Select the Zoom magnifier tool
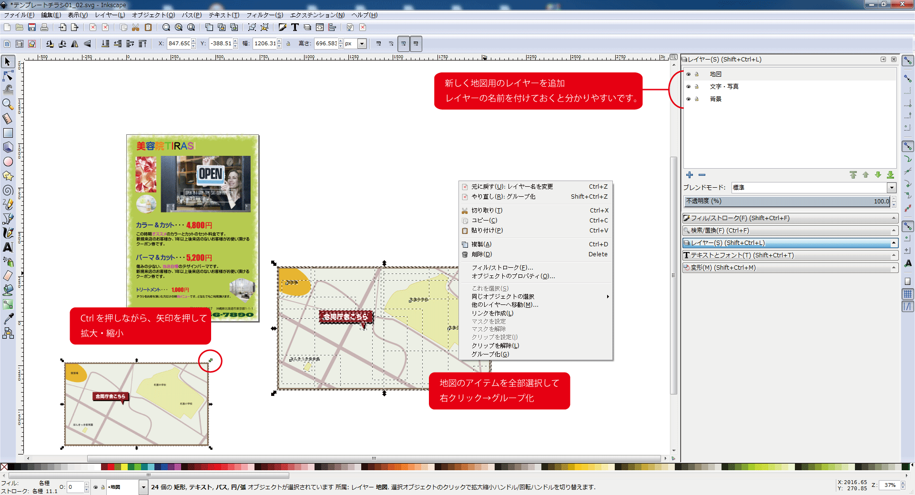This screenshot has width=915, height=495. click(8, 104)
